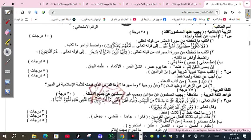Image resolution: width=251 pixels, height=140 pixels.
Task: Open WhatsApp from taskbar
Action: pos(111,136)
